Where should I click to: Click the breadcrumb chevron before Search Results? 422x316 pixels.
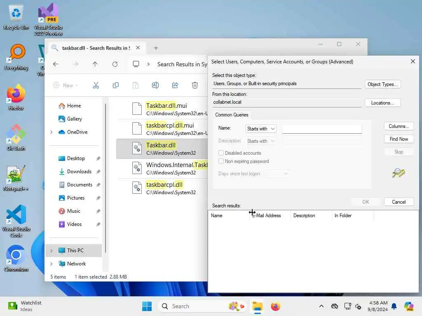point(148,64)
